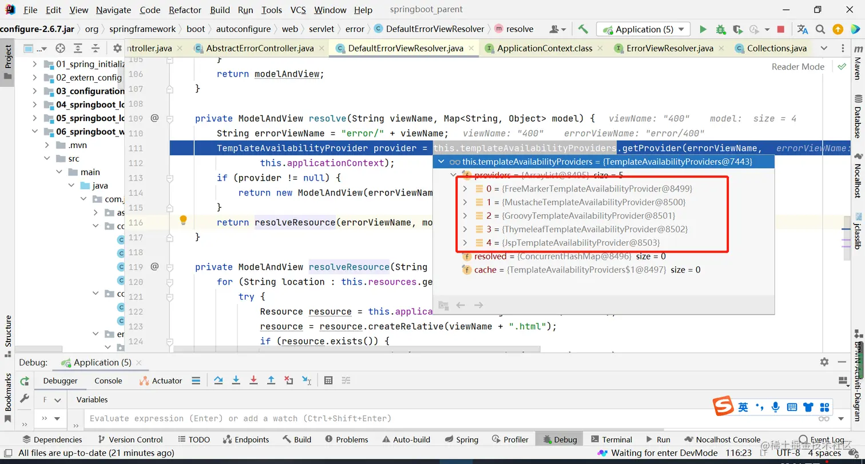The height and width of the screenshot is (464, 865).
Task: Toggle the Maven tool window on right
Action: 857,64
